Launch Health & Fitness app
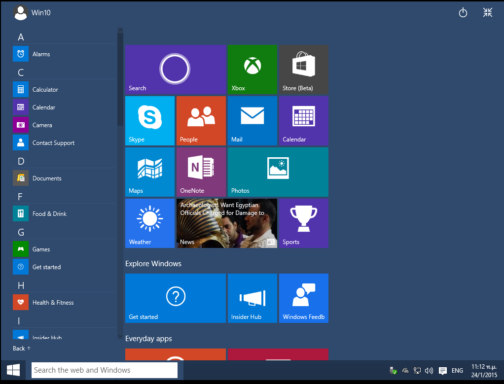The height and width of the screenshot is (384, 504). pos(64,302)
